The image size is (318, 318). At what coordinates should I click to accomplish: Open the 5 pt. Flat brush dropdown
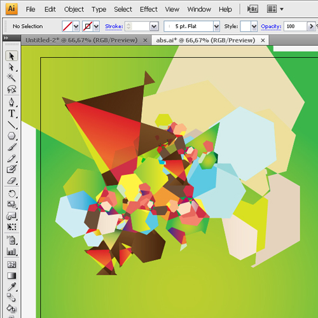pyautogui.click(x=216, y=27)
